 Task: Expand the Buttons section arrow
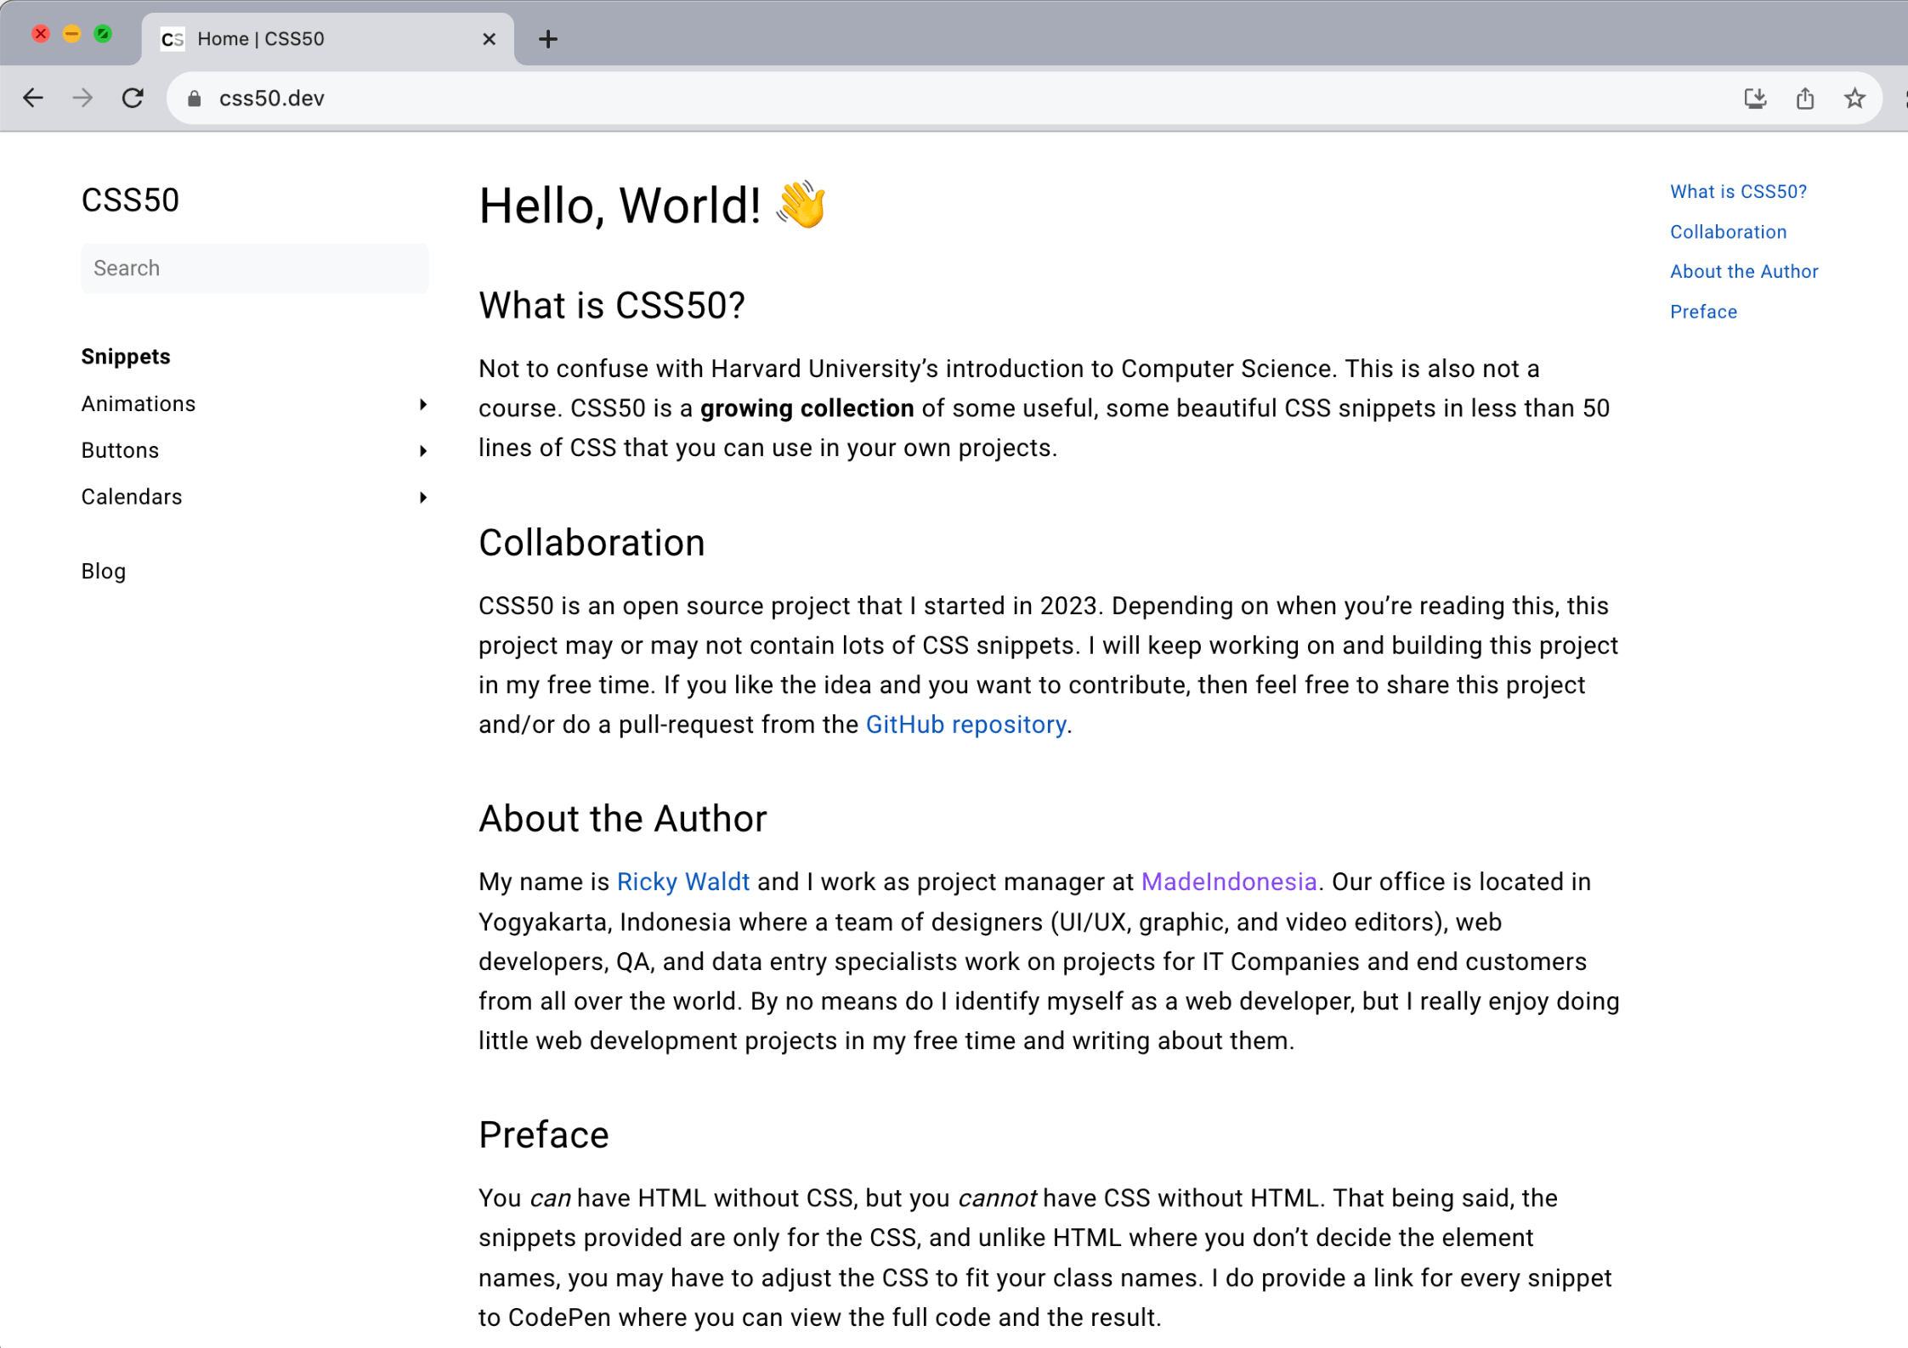click(x=422, y=451)
